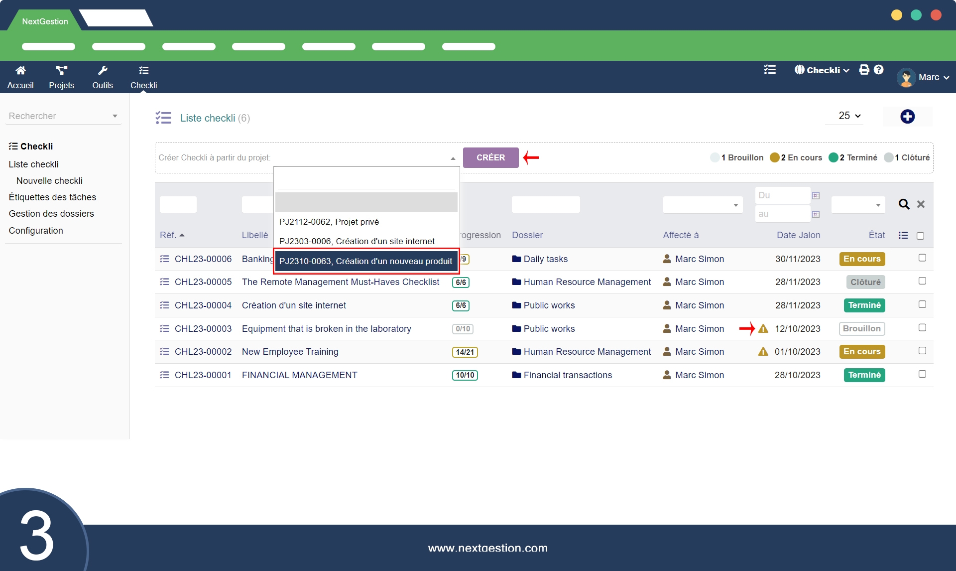
Task: Click the warning icon on CHL23-00003 row
Action: click(x=763, y=329)
